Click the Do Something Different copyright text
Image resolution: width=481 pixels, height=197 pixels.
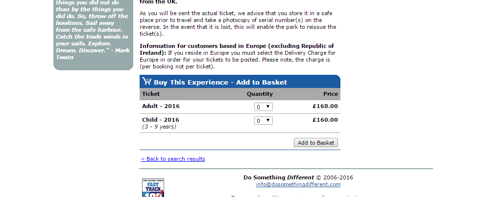(x=298, y=177)
